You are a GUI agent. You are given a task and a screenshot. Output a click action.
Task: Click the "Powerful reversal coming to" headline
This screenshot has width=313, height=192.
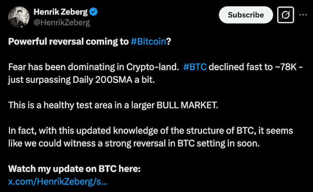pos(68,42)
